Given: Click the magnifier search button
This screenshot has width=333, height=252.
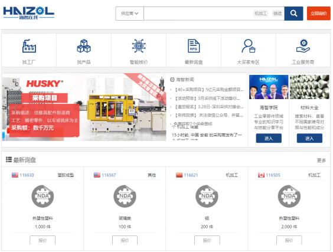Looking at the screenshot, I should 293,14.
